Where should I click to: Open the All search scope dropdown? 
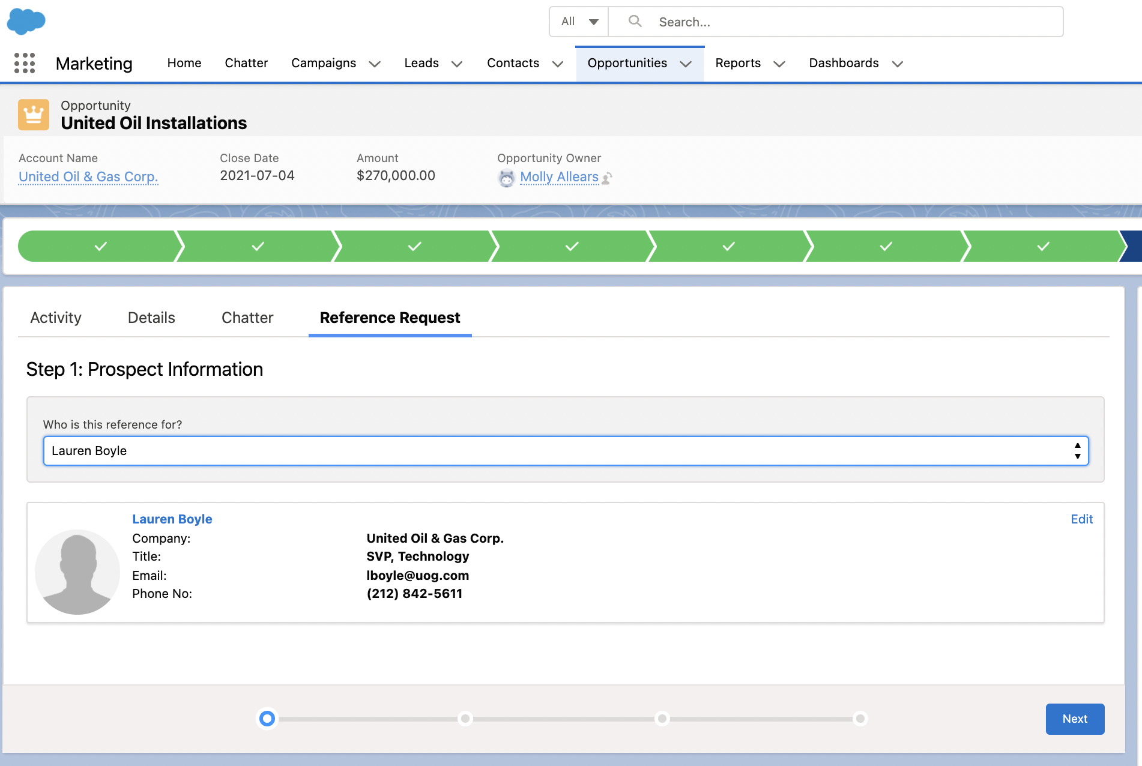click(x=579, y=22)
